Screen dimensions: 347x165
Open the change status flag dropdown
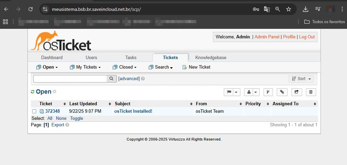click(x=232, y=92)
